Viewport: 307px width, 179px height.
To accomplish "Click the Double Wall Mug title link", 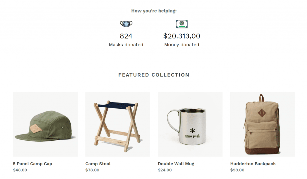I will click(176, 164).
